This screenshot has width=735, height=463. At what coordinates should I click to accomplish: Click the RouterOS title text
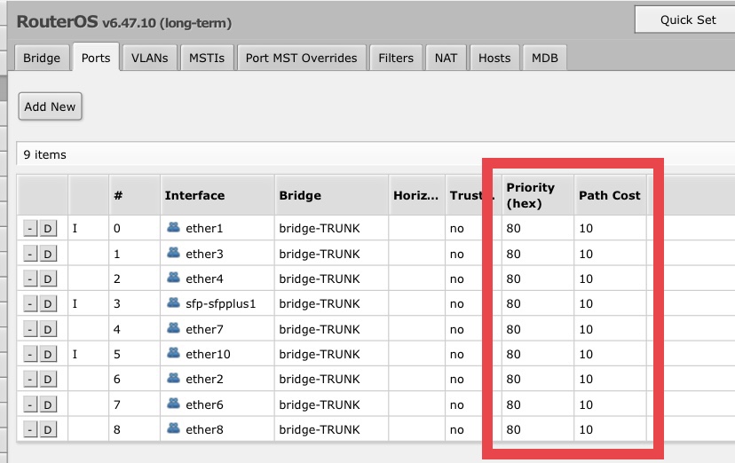[x=57, y=21]
